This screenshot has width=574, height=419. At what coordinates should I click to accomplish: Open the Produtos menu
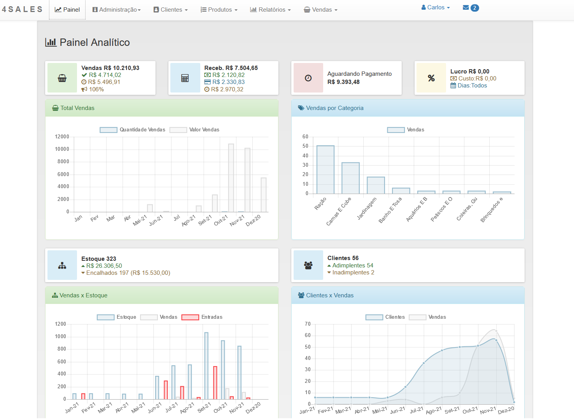click(219, 10)
